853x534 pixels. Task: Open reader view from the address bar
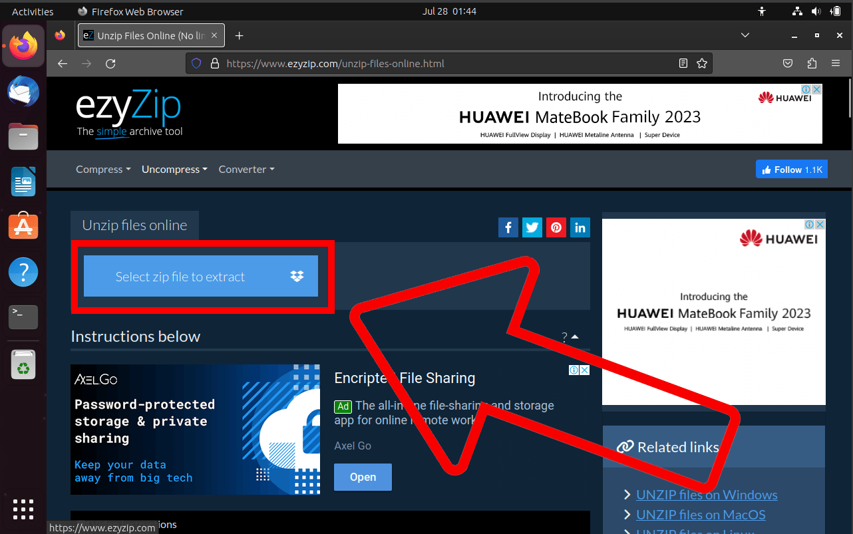pos(683,63)
